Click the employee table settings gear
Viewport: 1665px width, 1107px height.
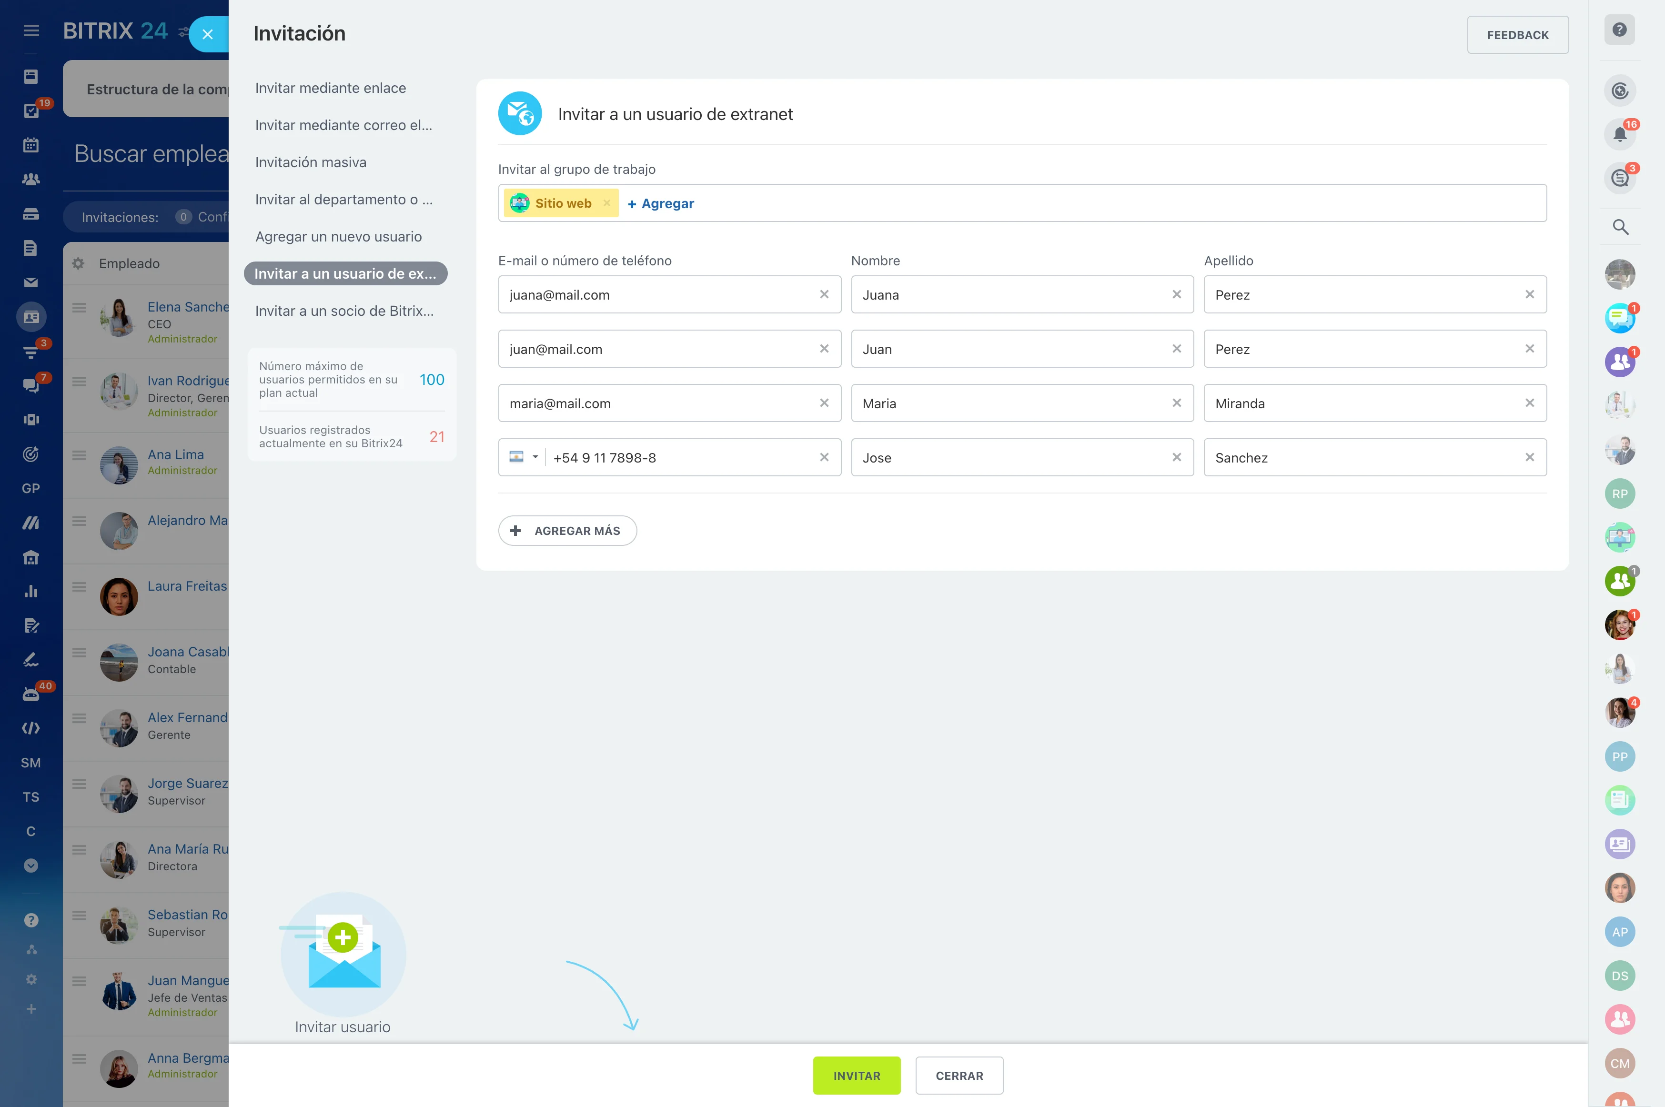click(x=79, y=263)
